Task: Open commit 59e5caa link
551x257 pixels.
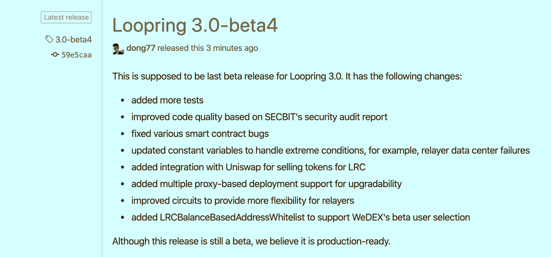Action: [76, 55]
